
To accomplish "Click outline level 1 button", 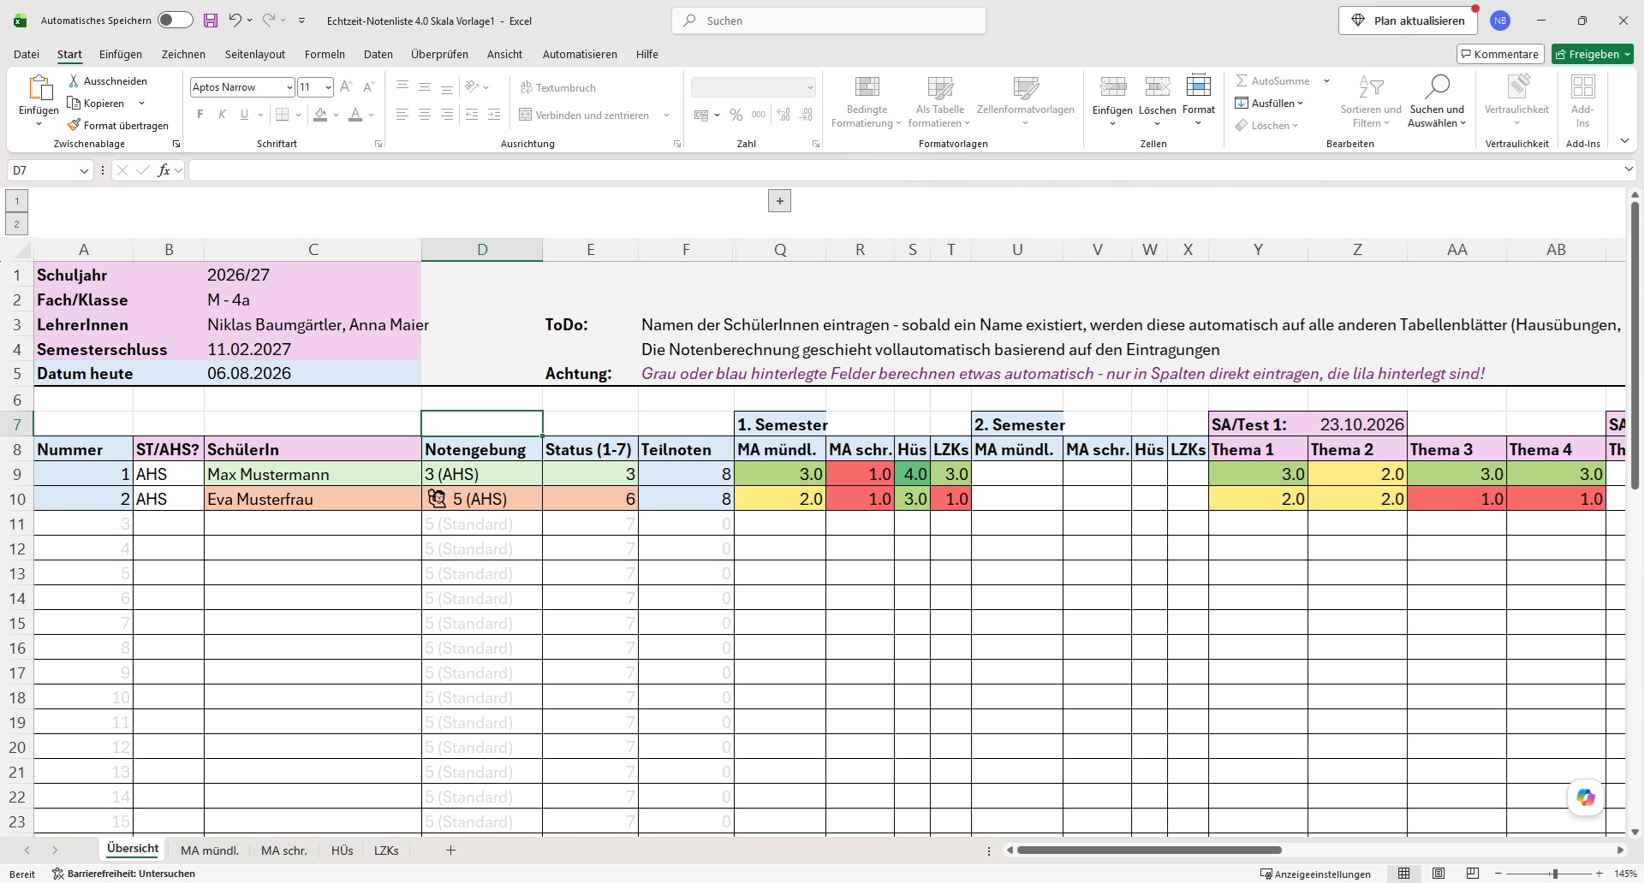I will tap(16, 201).
